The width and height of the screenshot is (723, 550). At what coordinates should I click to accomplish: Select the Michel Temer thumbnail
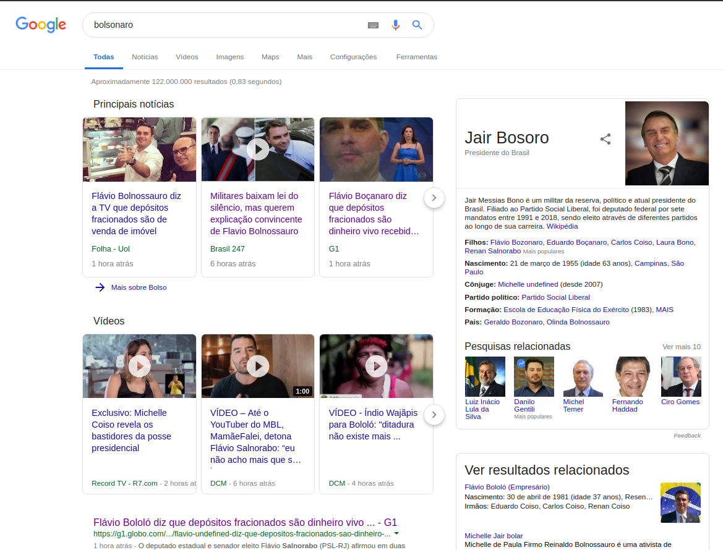[583, 377]
